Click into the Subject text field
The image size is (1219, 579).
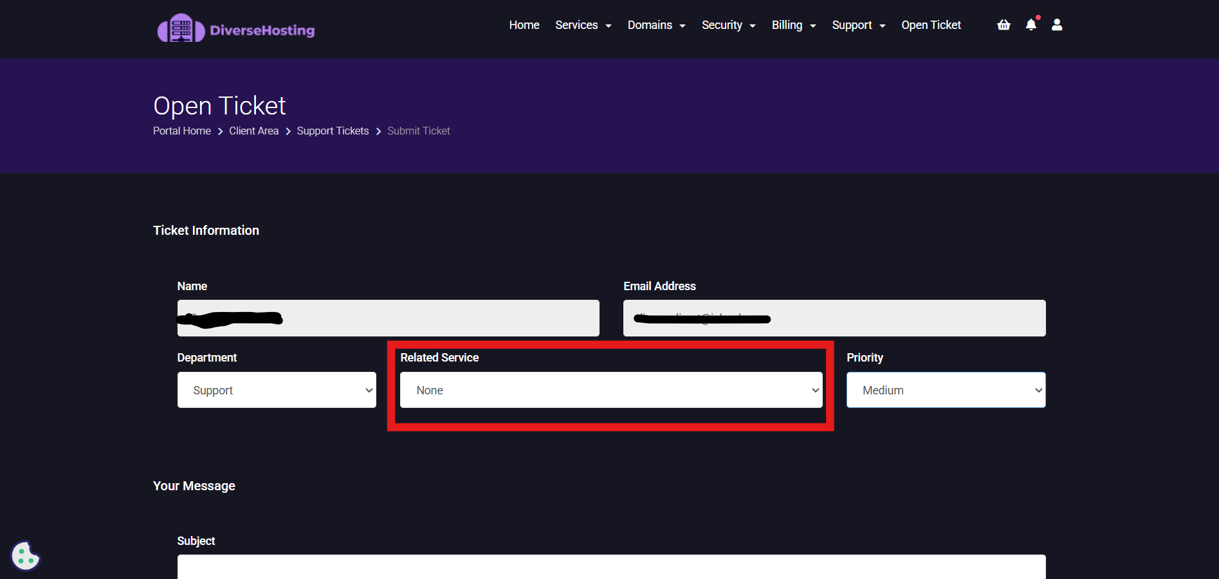611,567
